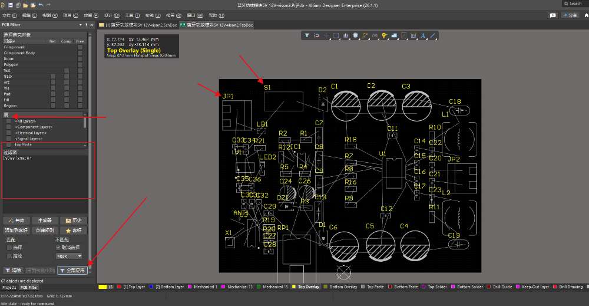Click the 历史 history button
The image size is (589, 306).
73,221
